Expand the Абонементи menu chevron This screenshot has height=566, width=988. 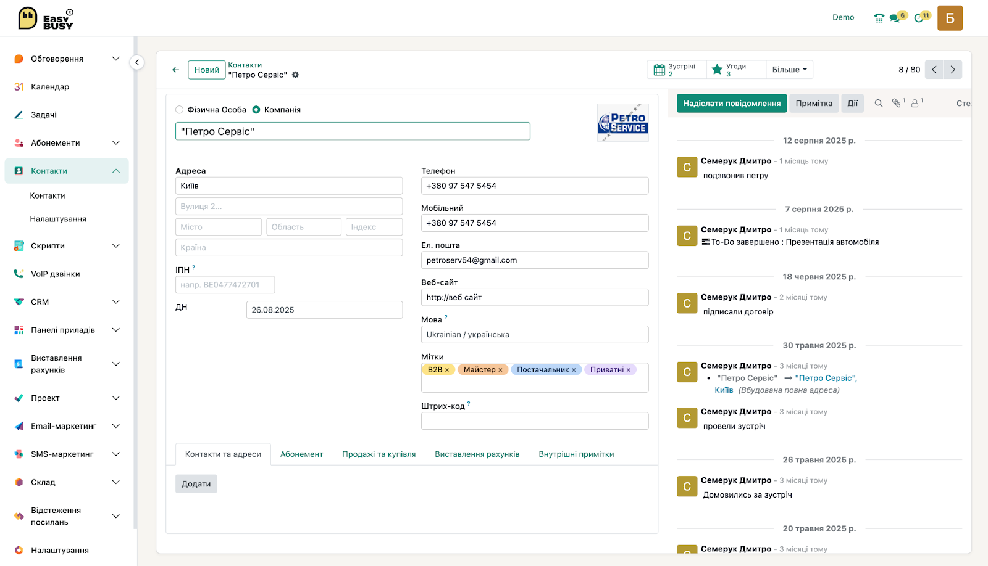(115, 143)
